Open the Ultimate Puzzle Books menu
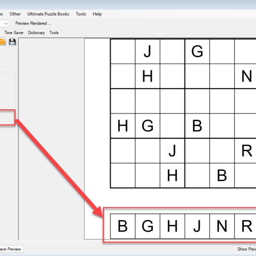Image resolution: width=256 pixels, height=256 pixels. coord(48,14)
